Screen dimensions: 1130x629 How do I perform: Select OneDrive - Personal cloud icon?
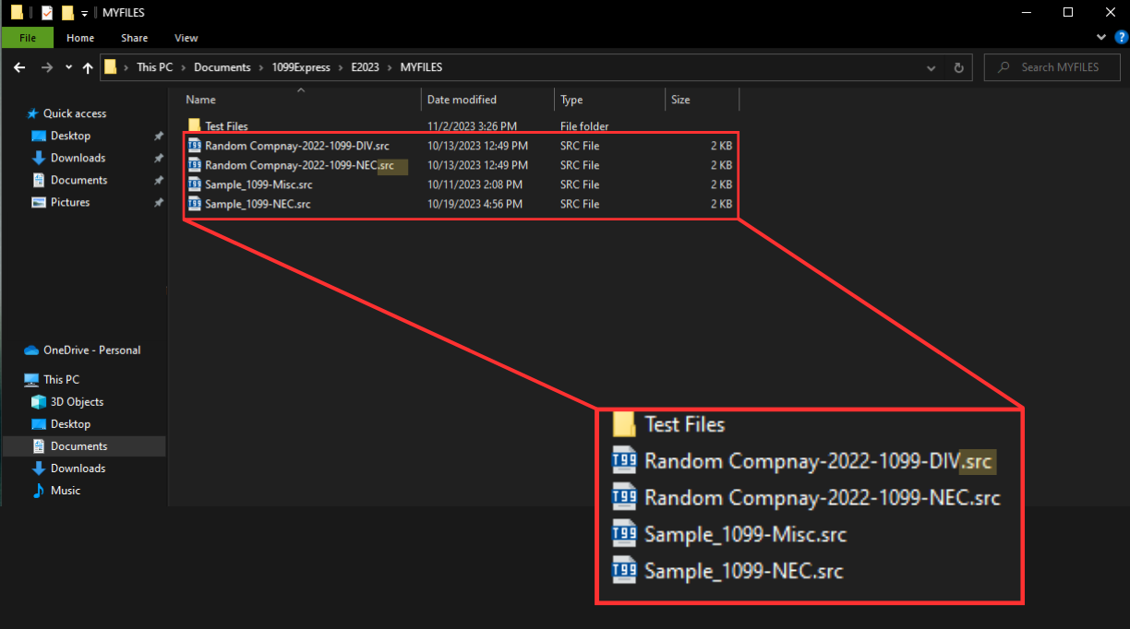32,350
